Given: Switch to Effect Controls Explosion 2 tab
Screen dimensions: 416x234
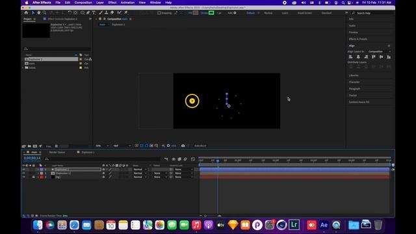Looking at the screenshot, I should tap(62, 19).
